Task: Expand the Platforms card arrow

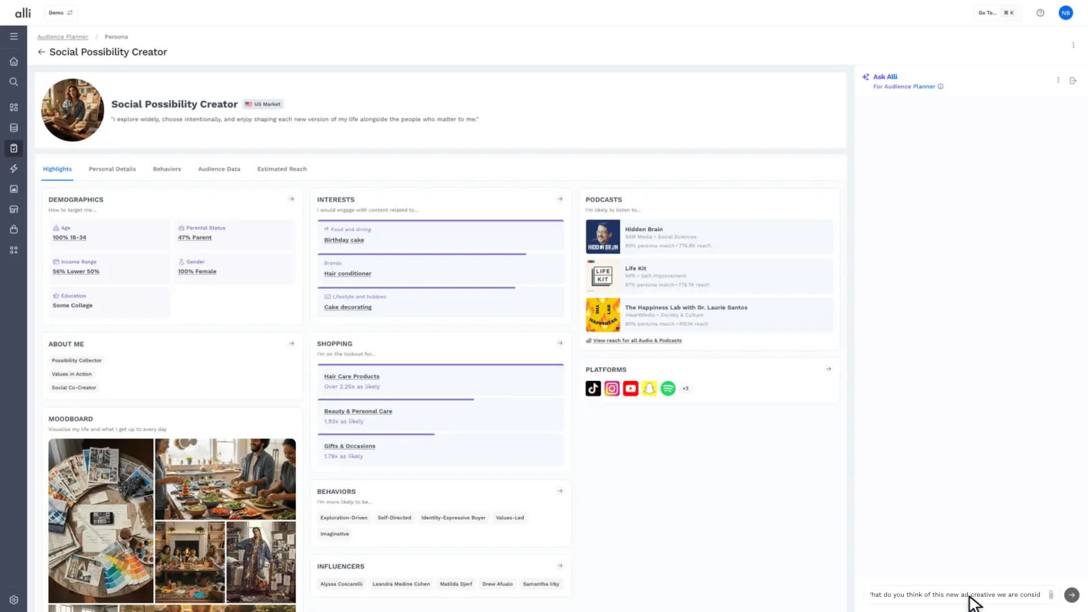Action: (x=829, y=369)
